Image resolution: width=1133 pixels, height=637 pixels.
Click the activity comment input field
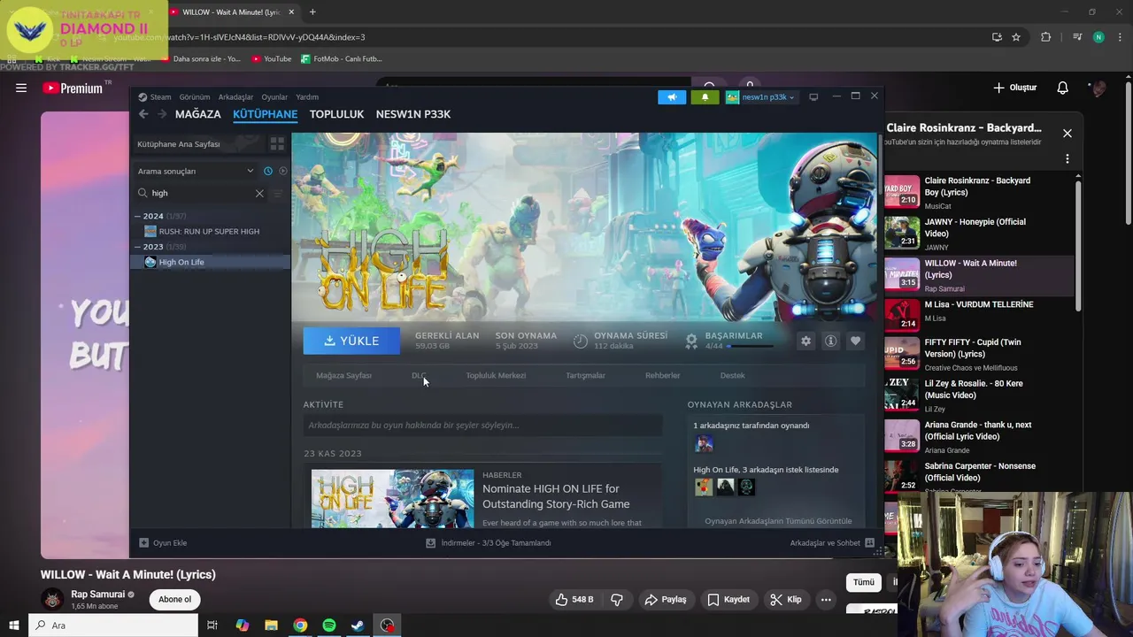[x=482, y=426]
